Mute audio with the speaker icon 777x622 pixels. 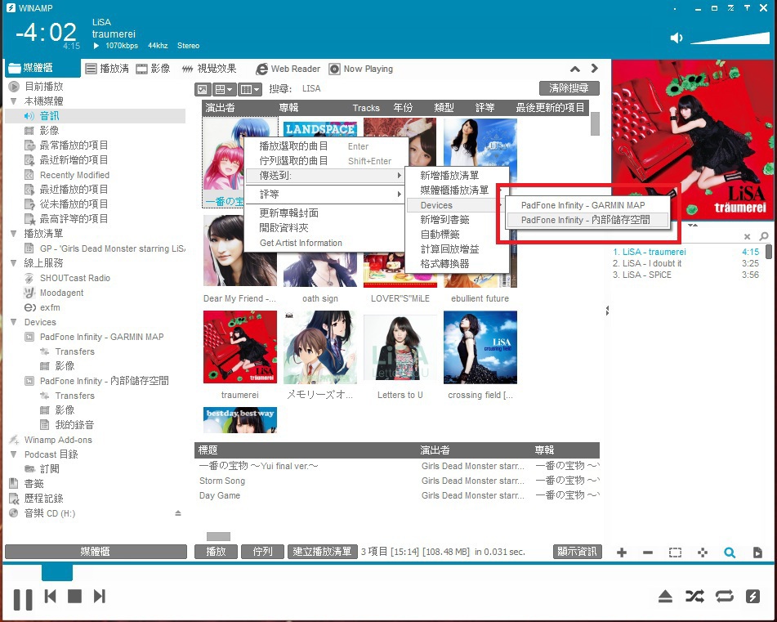click(677, 38)
